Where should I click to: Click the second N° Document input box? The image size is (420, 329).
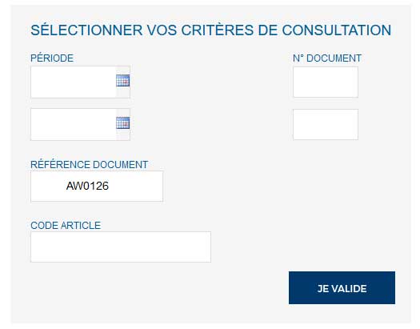[326, 124]
